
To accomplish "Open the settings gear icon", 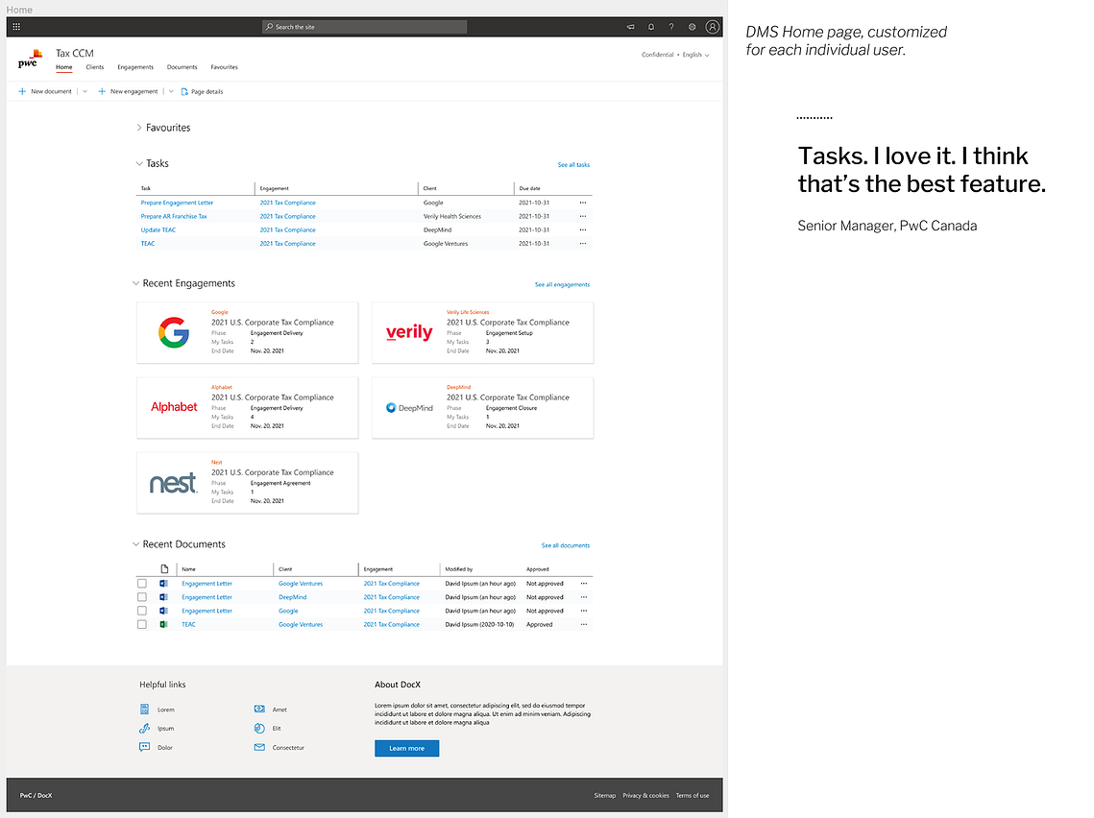I will 693,27.
